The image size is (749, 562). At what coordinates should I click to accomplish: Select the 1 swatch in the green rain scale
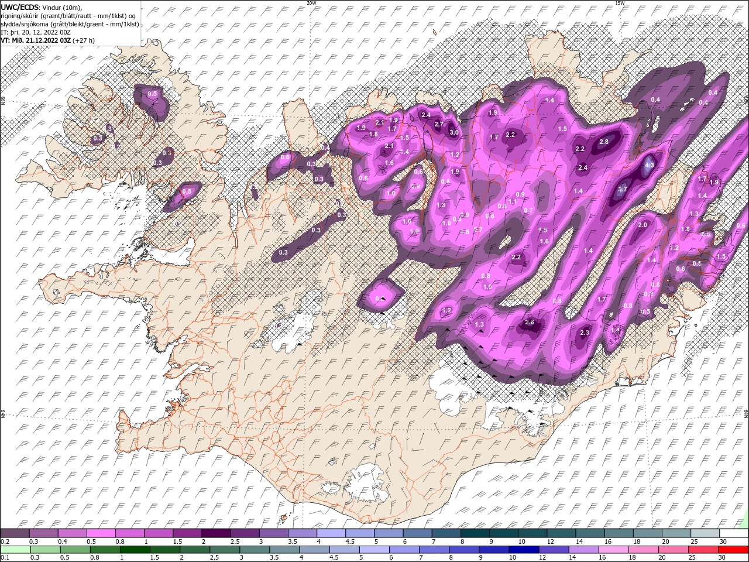pyautogui.click(x=135, y=549)
